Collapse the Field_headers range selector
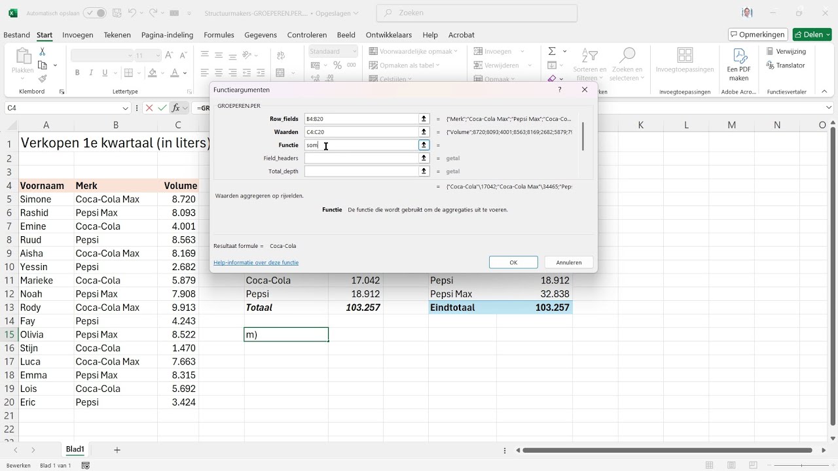Image resolution: width=838 pixels, height=471 pixels. [424, 158]
